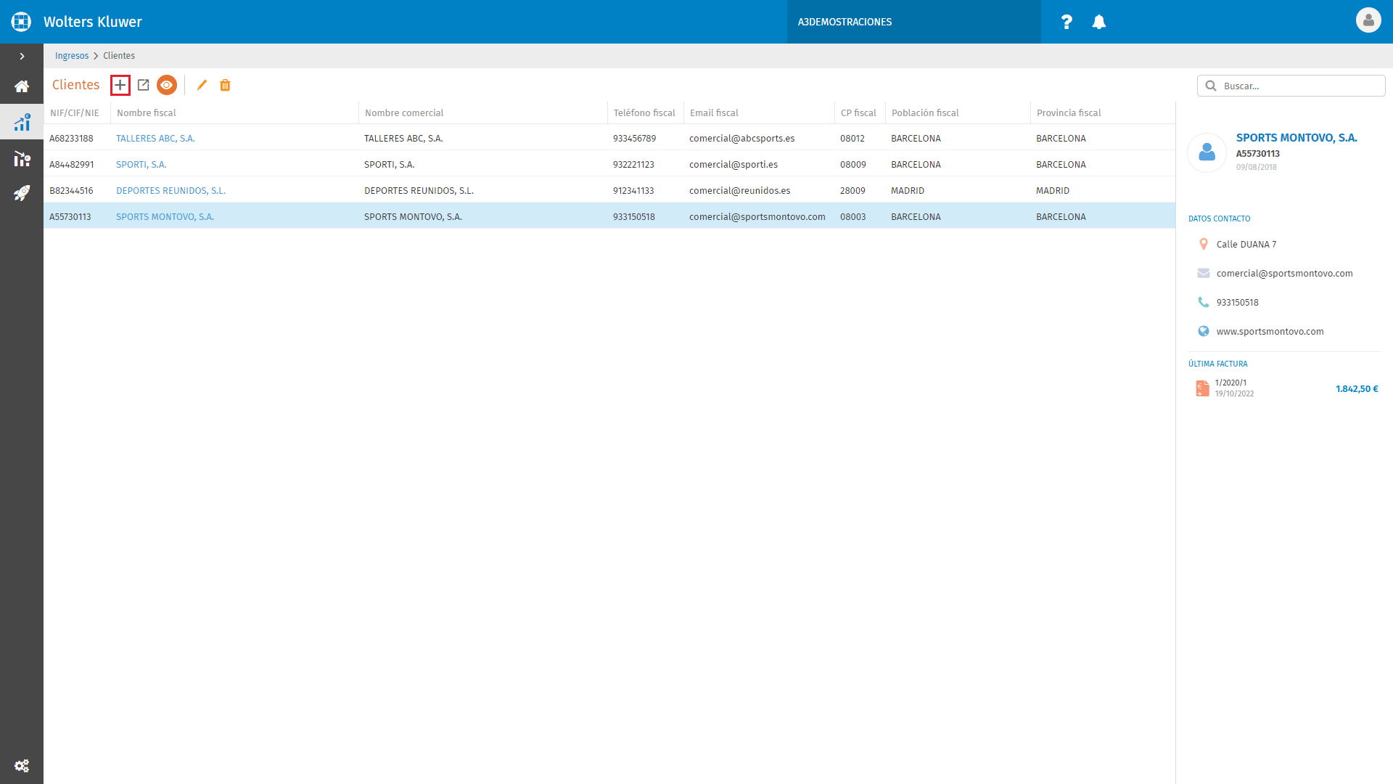Screen dimensions: 1393x784
Task: Expand the left sidebar chevron
Action: pyautogui.click(x=22, y=56)
